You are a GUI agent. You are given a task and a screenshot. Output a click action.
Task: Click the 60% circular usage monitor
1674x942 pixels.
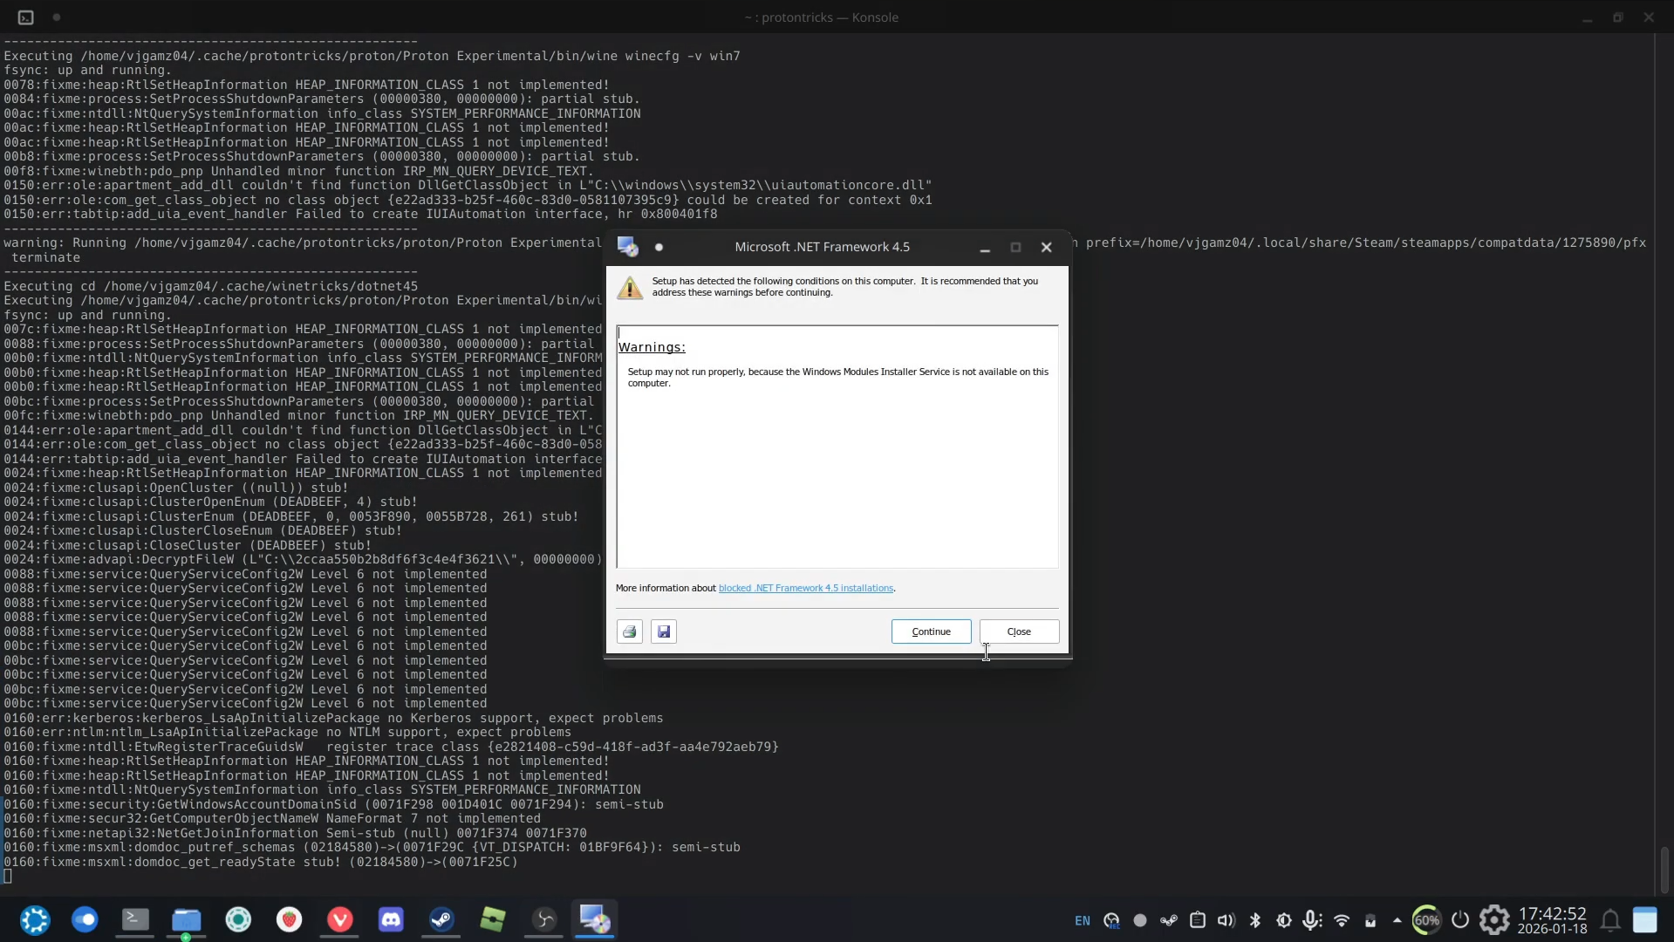pos(1427,920)
